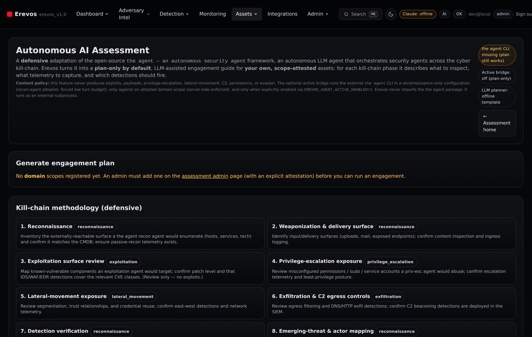Click the LLM planner: offline template badge
This screenshot has height=337, width=532.
(497, 96)
